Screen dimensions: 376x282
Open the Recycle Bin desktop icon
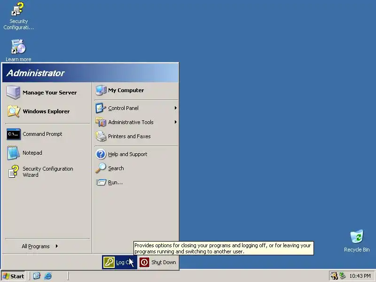[357, 236]
